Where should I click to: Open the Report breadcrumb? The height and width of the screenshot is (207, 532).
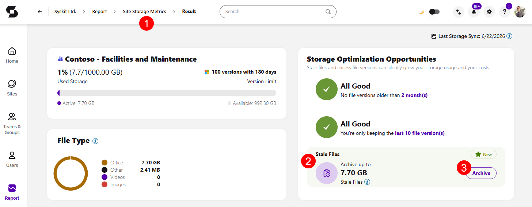[99, 12]
